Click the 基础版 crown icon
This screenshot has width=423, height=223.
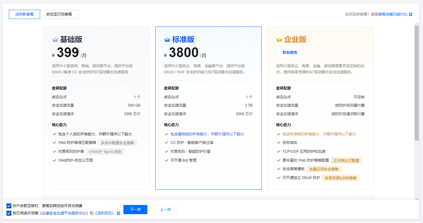(55, 39)
